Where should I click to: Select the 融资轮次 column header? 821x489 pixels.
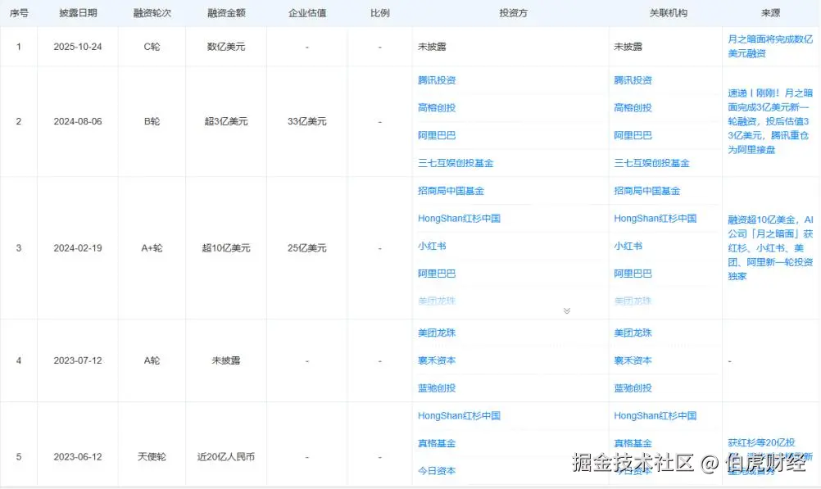pyautogui.click(x=152, y=13)
